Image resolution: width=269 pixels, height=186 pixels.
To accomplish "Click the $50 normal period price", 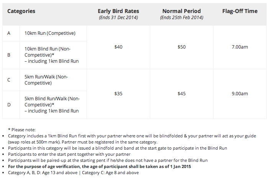I will (181, 47).
